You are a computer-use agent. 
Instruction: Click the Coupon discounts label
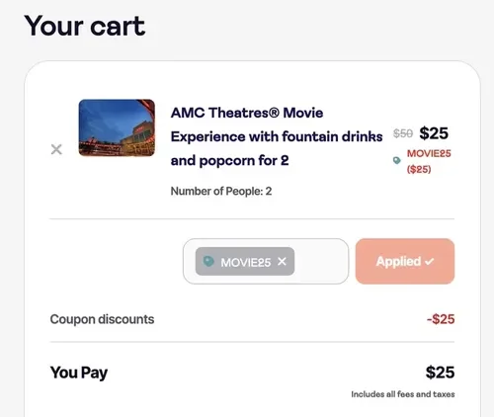(x=102, y=319)
